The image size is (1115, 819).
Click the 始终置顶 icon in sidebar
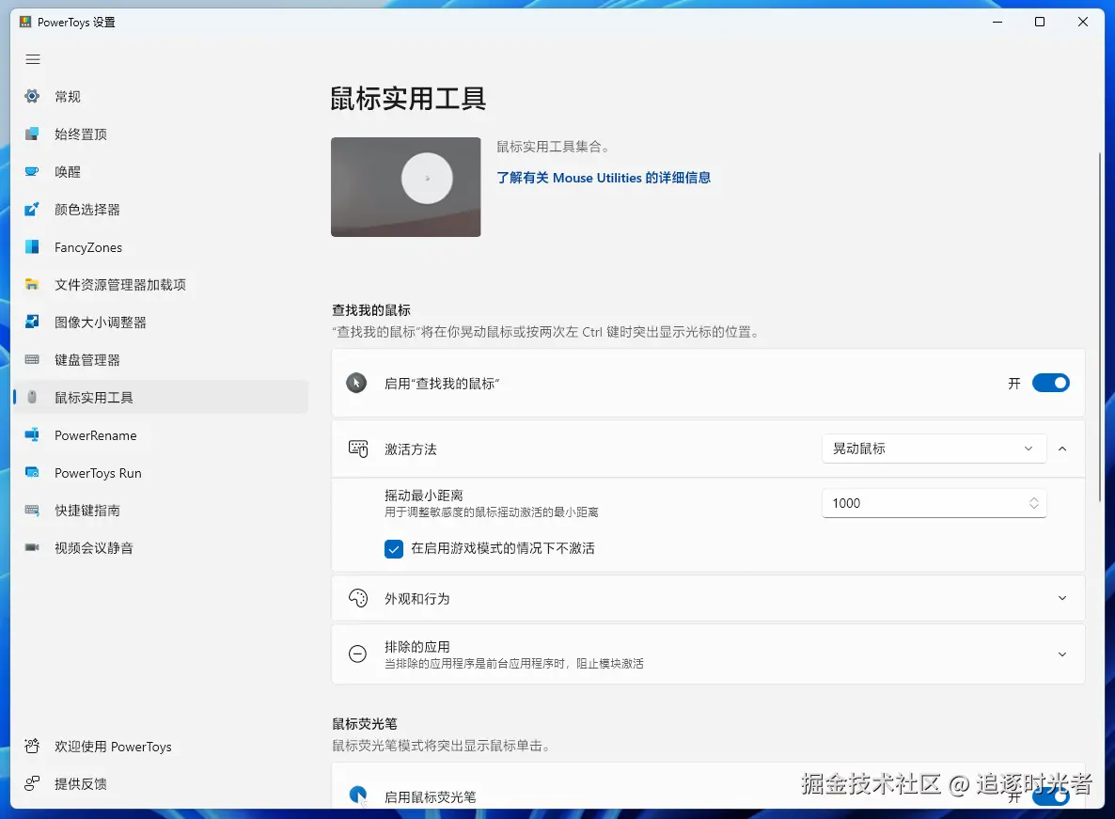point(33,134)
